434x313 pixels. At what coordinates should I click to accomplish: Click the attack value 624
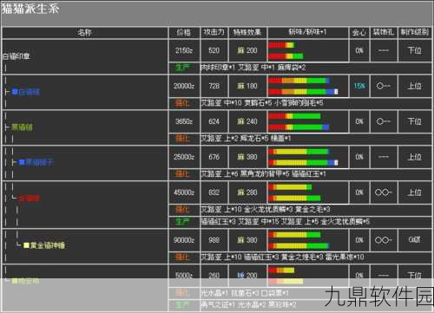coord(214,121)
